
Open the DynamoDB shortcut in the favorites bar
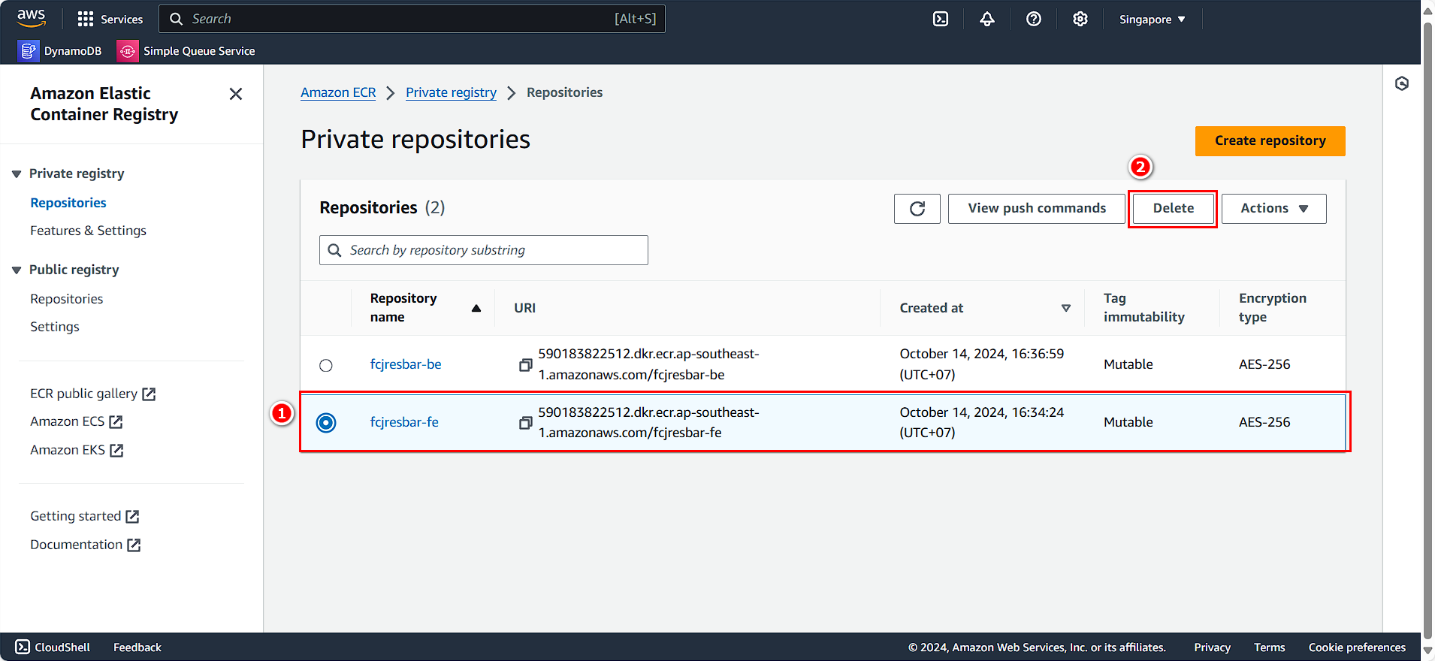point(60,51)
